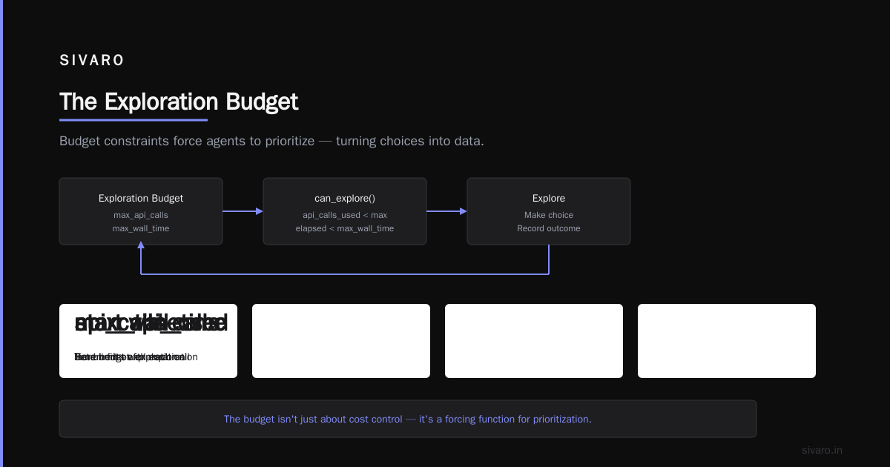Image resolution: width=890 pixels, height=467 pixels.
Task: Select the title "The Exploration Budget"
Action: tap(179, 102)
